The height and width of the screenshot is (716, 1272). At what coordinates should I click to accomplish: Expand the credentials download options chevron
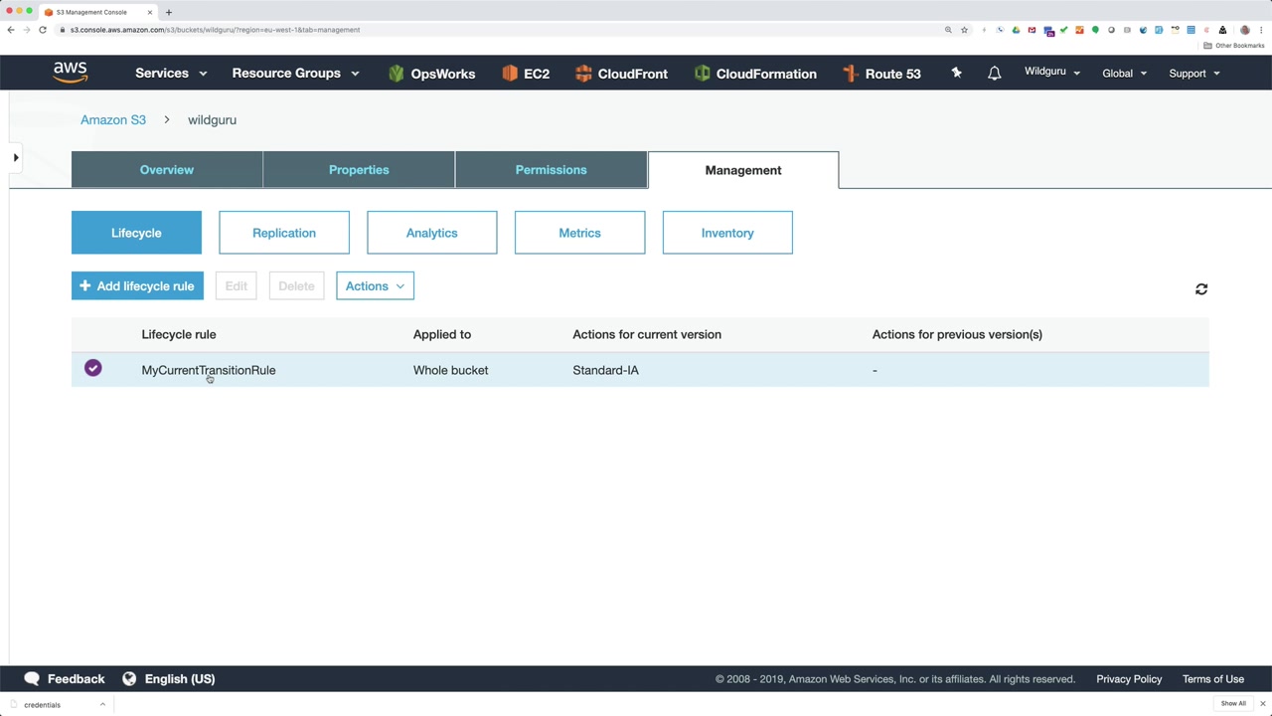pos(102,704)
